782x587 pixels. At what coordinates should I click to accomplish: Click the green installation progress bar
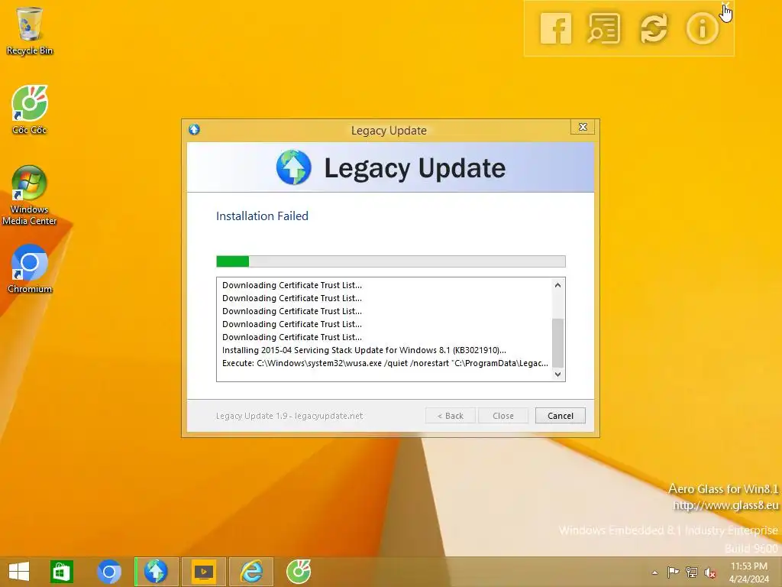tap(390, 261)
